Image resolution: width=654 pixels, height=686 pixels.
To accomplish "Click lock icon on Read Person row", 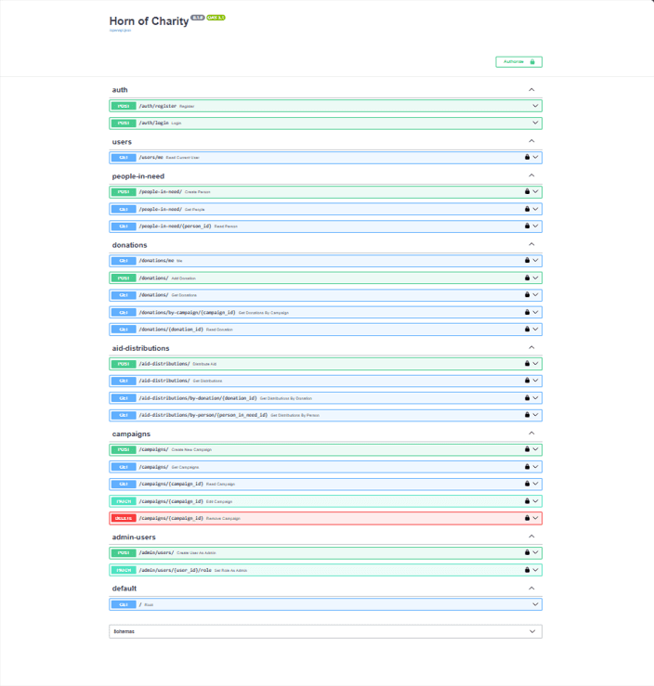I will coord(527,226).
